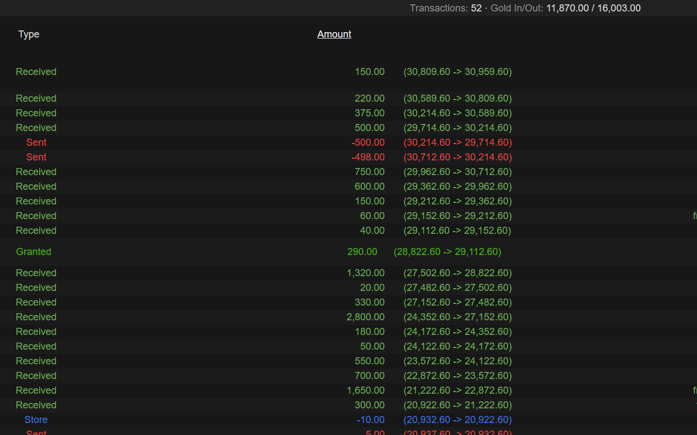Select balance change 20,932.60 -> 20,922.60
This screenshot has width=697, height=435.
(457, 420)
